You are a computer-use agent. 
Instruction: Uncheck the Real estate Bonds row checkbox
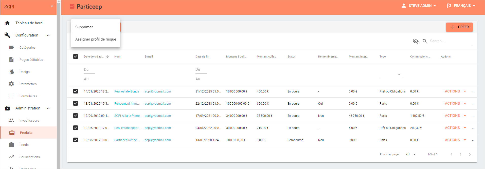pyautogui.click(x=76, y=91)
